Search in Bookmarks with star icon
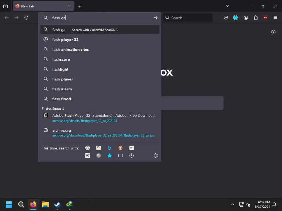This screenshot has height=211, width=282. [110, 156]
